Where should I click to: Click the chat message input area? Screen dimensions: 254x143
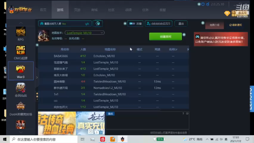click(x=147, y=133)
